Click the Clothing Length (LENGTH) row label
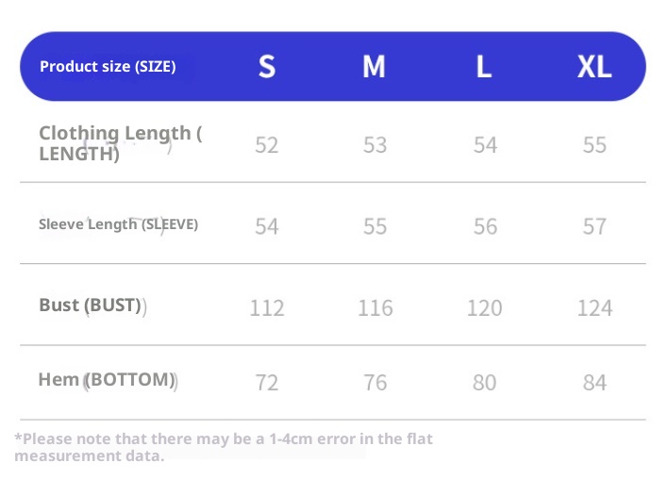 click(x=120, y=143)
